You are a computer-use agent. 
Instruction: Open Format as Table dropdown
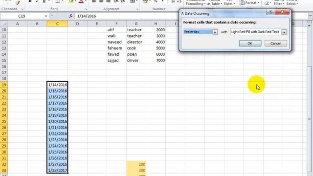215,3
